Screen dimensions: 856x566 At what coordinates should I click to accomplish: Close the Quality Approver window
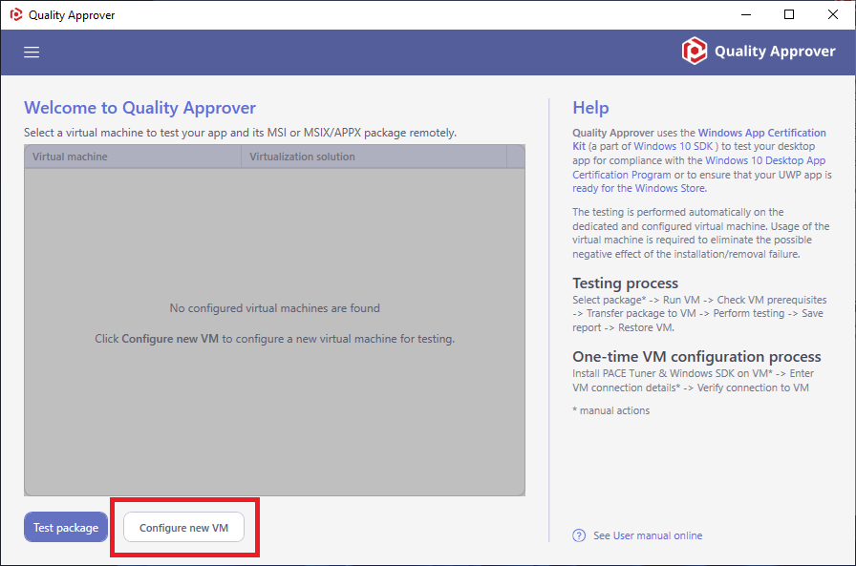832,14
